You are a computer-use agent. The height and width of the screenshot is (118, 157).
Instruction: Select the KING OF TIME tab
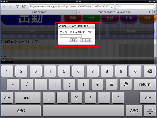(x=39, y=12)
